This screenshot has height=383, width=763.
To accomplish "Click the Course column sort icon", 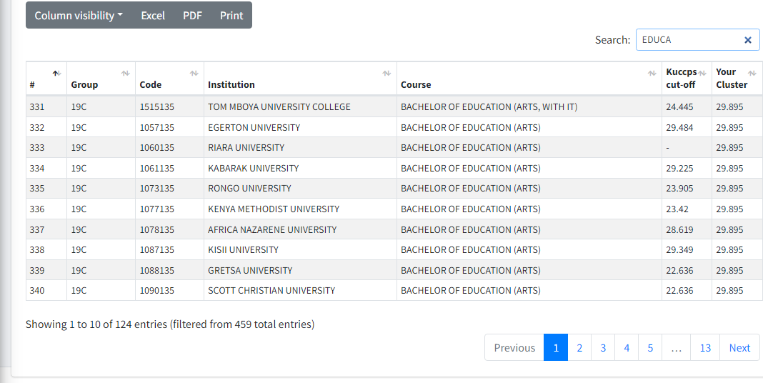I will pos(652,73).
